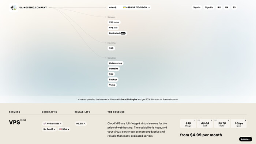Screen dimensions: 256x144
Task: Switch language to RU
Action: (x=219, y=7)
